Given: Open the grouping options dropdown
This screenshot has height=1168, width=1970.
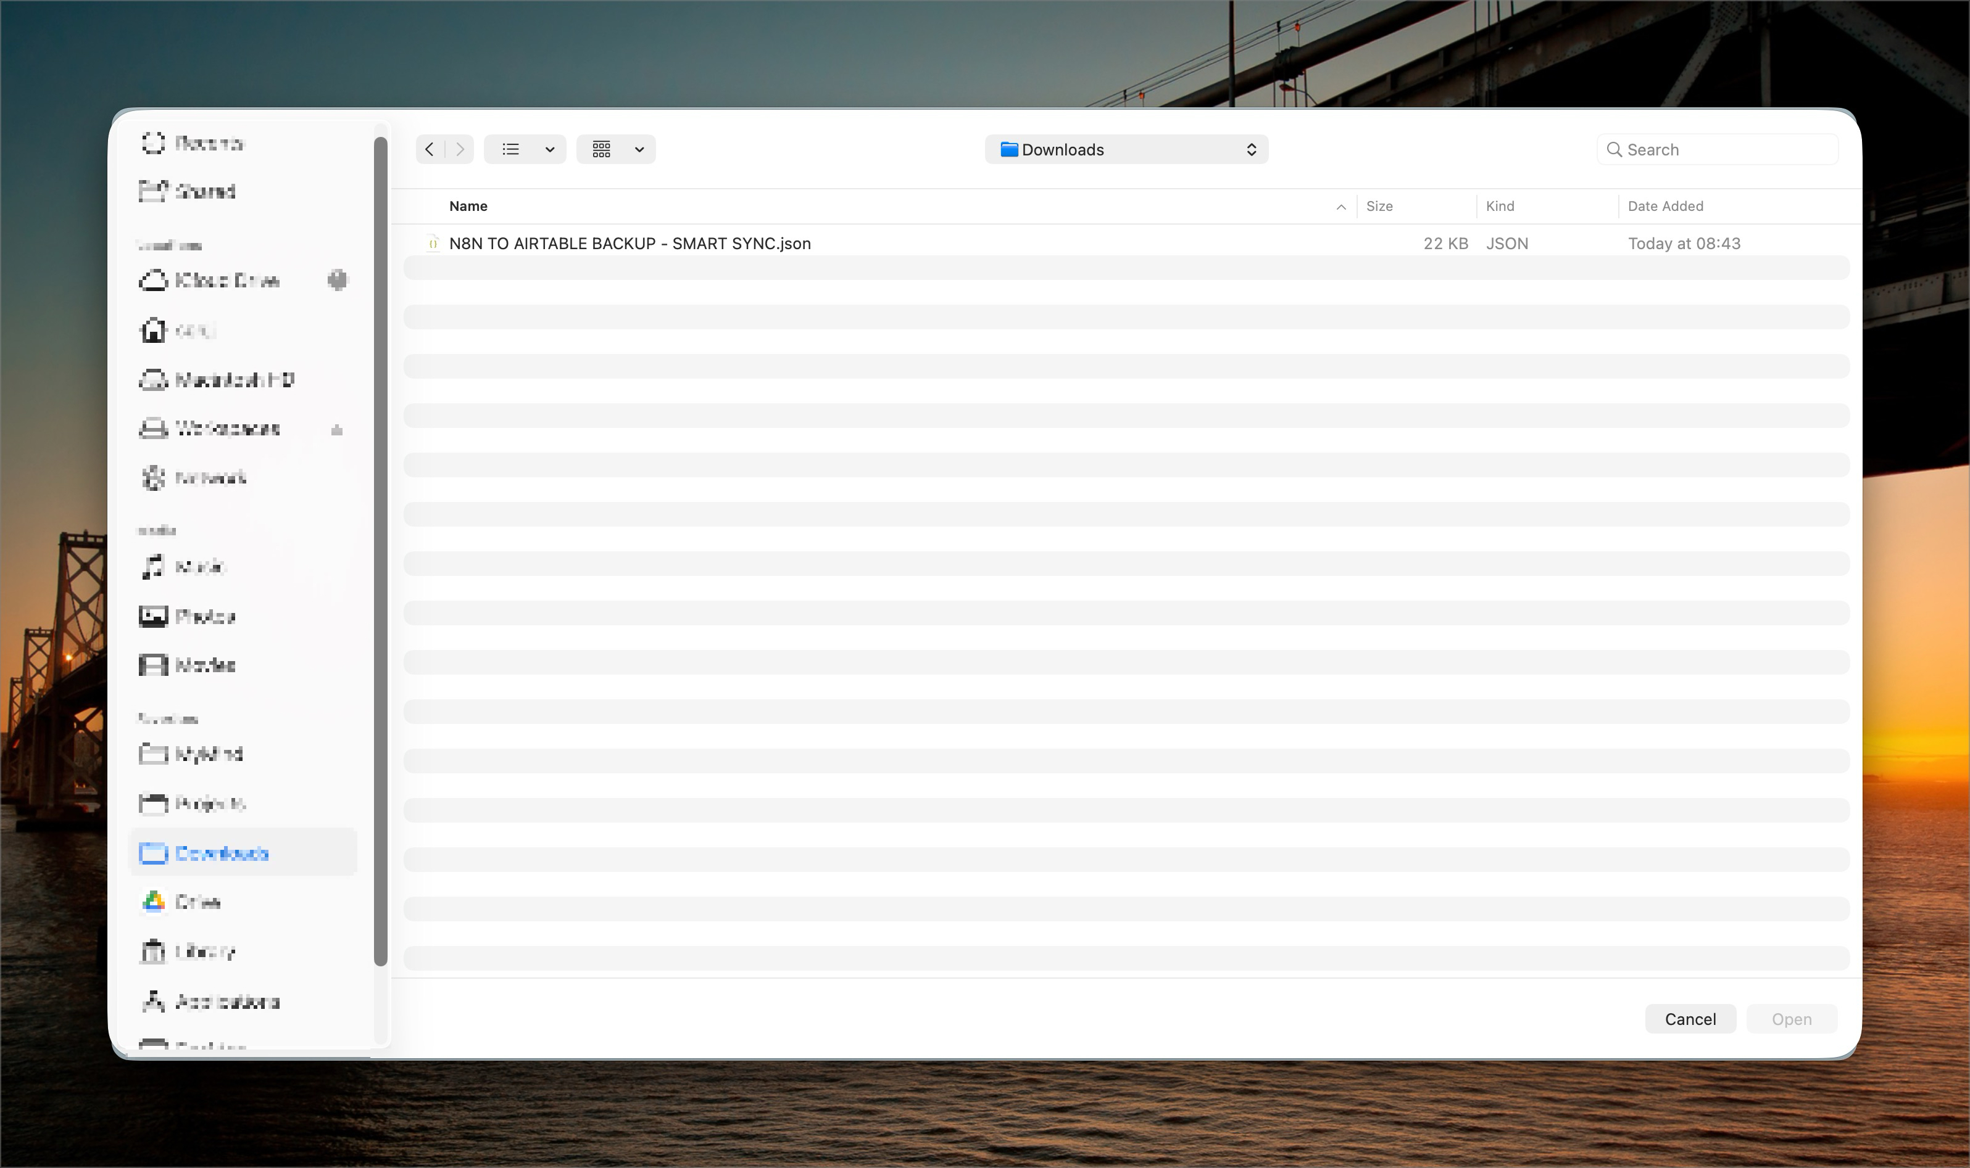Looking at the screenshot, I should click(615, 149).
